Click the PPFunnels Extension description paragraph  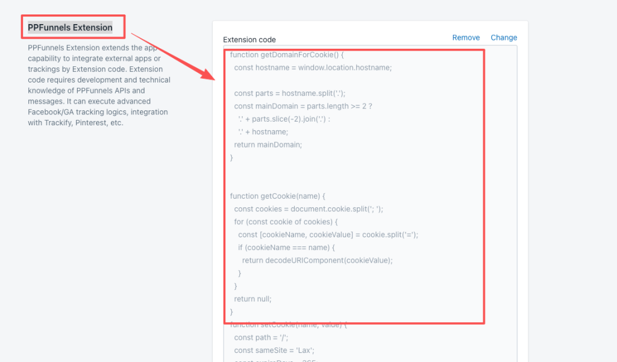coord(99,85)
